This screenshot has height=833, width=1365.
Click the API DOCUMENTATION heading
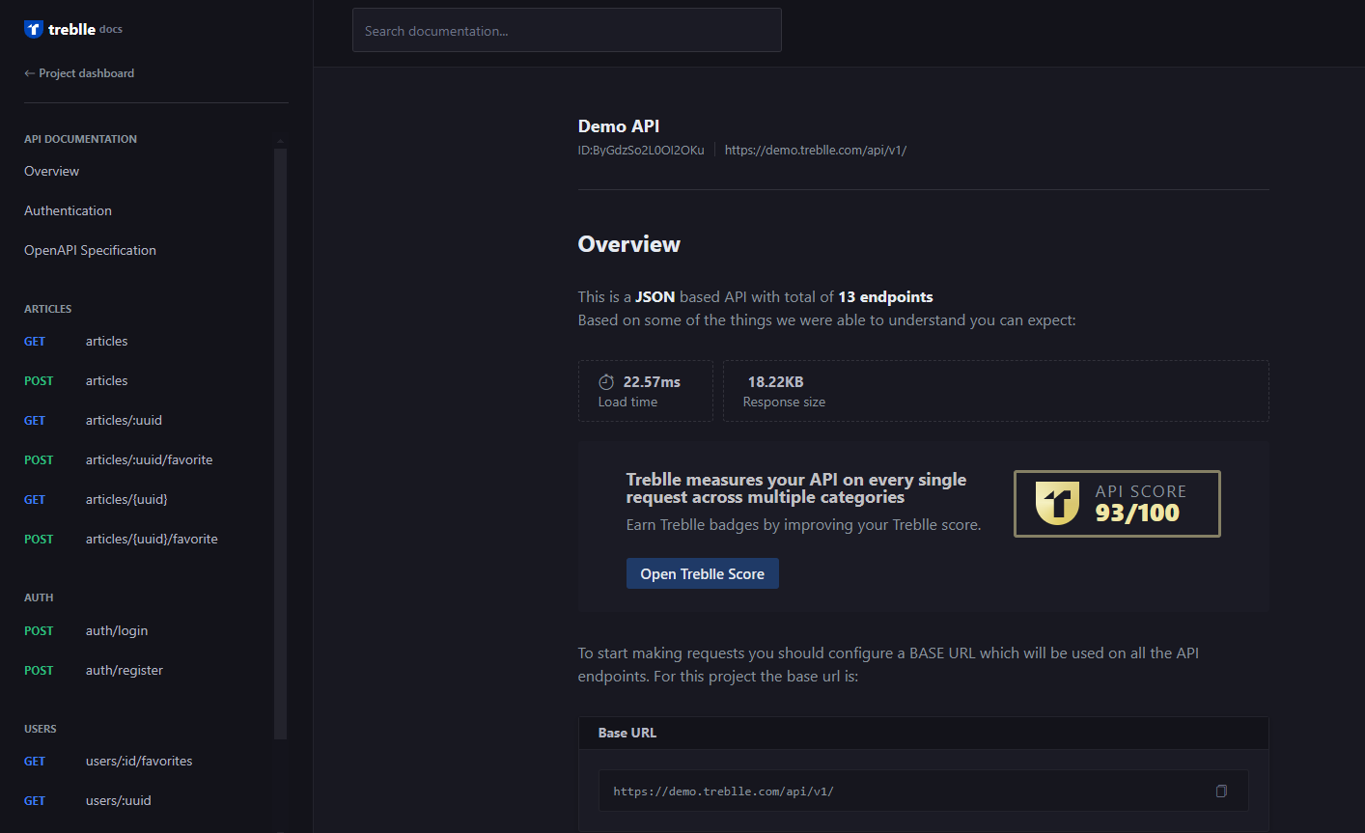pos(80,139)
